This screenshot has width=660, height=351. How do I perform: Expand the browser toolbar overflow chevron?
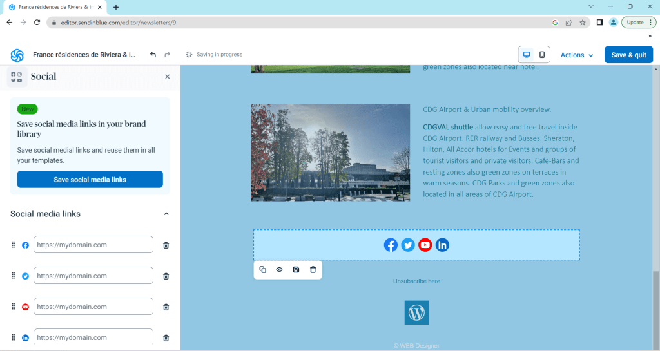coord(650,36)
